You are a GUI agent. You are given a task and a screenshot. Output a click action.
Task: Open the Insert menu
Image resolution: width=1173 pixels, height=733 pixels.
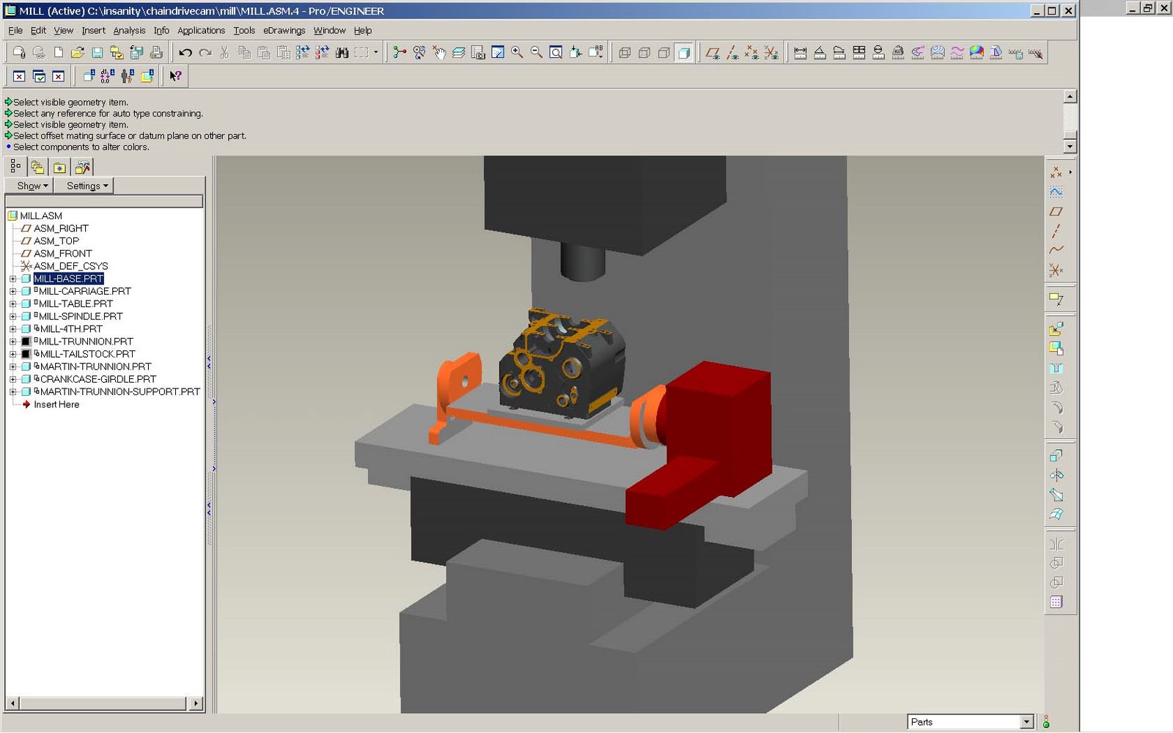point(93,31)
